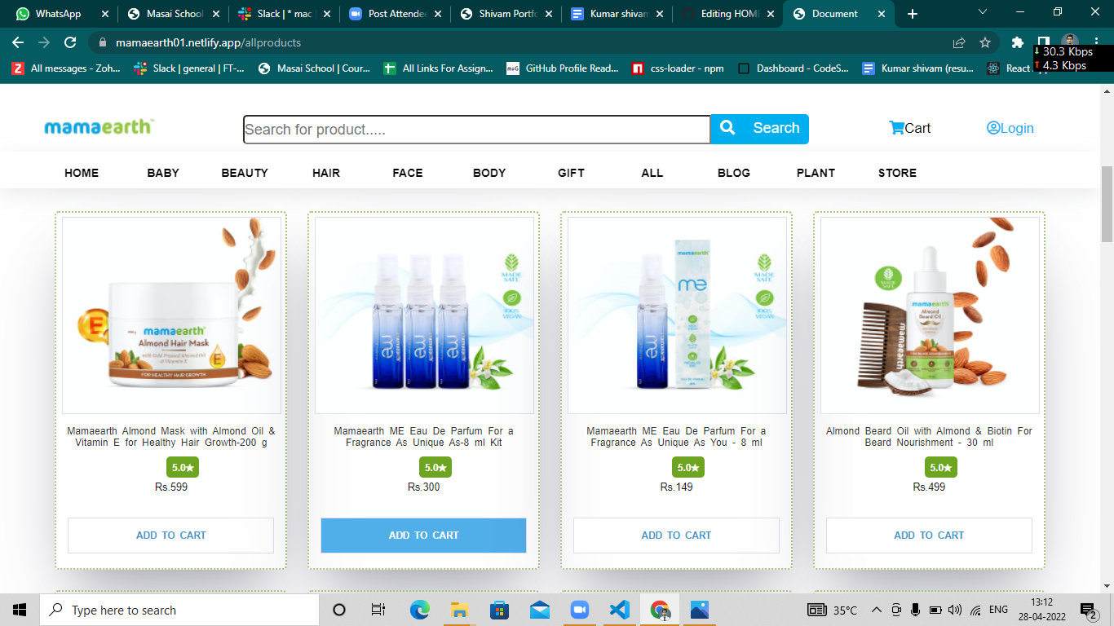
Task: Open the STORE menu item
Action: pos(897,173)
